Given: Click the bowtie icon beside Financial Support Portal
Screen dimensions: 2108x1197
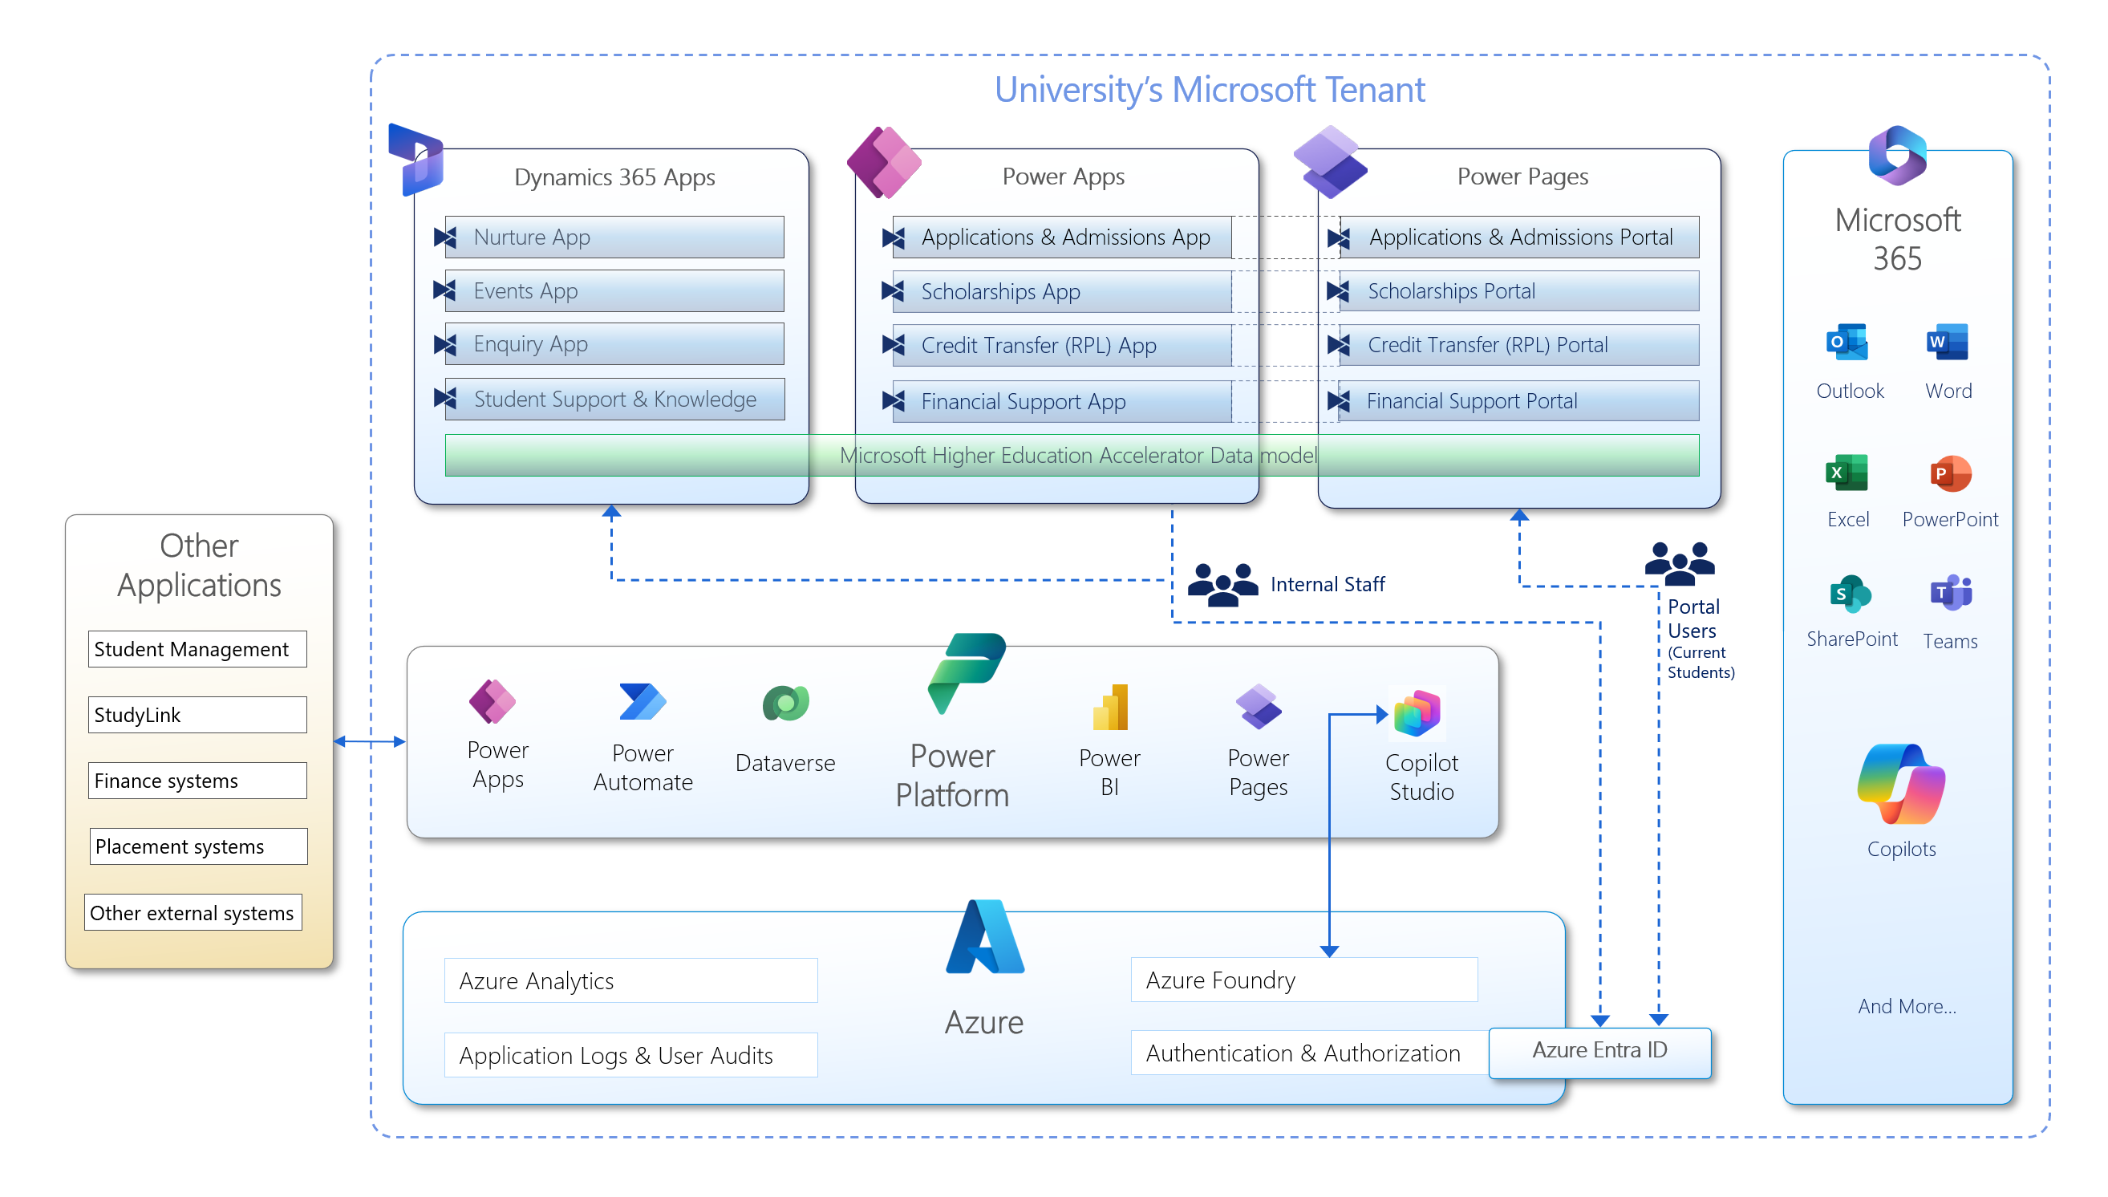Looking at the screenshot, I should (1337, 401).
